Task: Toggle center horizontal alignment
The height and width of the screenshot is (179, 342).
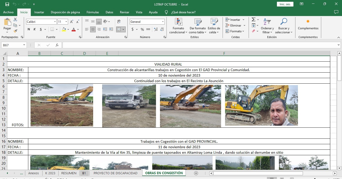Action: pos(93,29)
